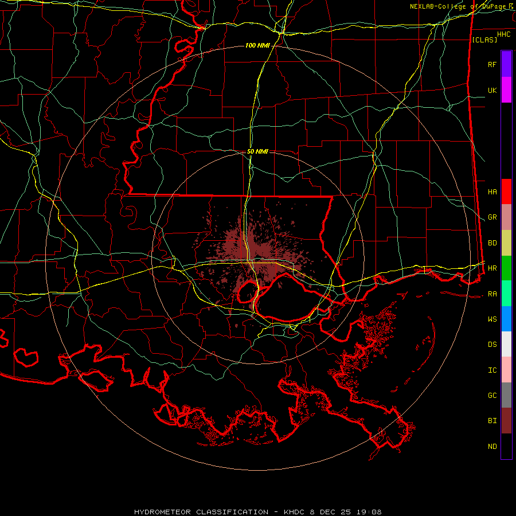The height and width of the screenshot is (516, 516).
Task: Click the GC legend label
Action: [x=492, y=396]
